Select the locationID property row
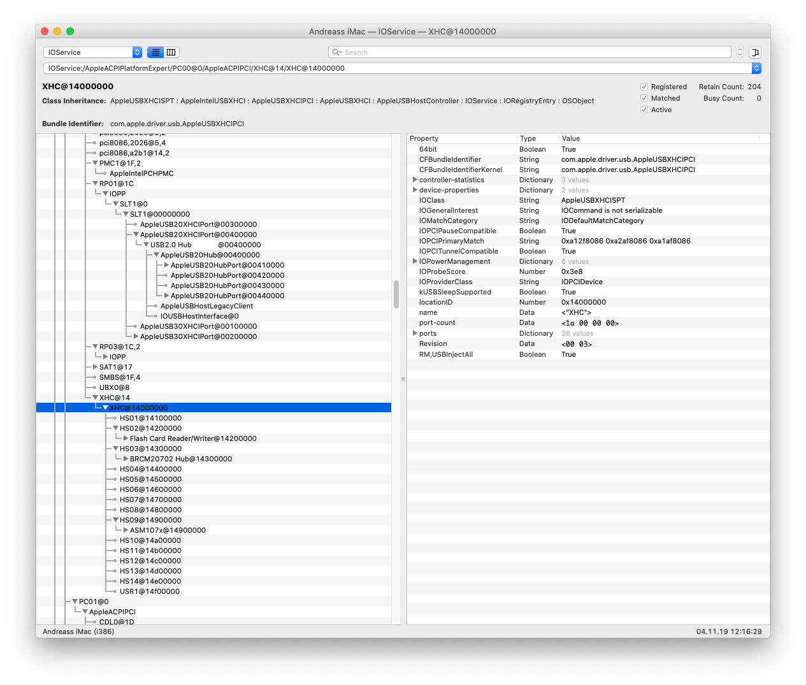 click(x=588, y=302)
